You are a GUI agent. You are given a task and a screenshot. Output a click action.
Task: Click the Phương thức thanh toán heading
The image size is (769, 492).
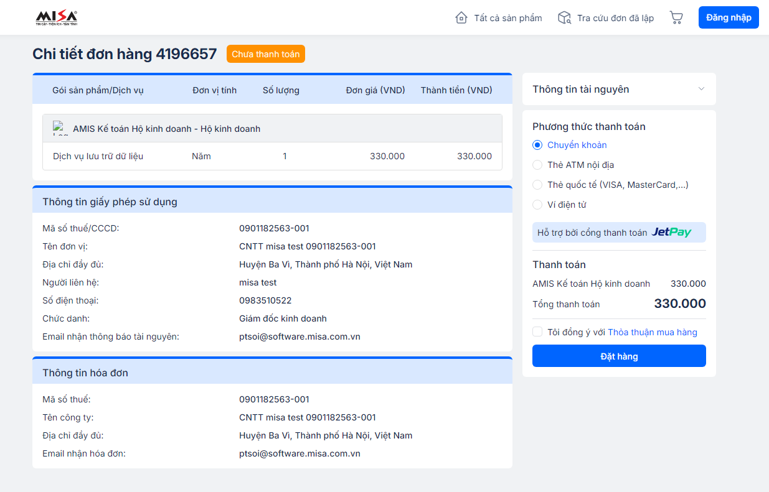pos(589,126)
